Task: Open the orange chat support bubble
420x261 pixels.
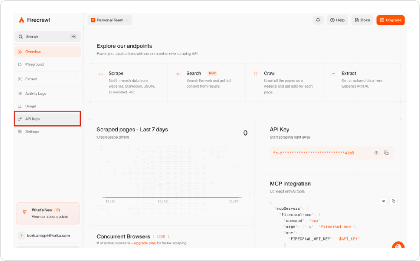Action: [x=398, y=245]
